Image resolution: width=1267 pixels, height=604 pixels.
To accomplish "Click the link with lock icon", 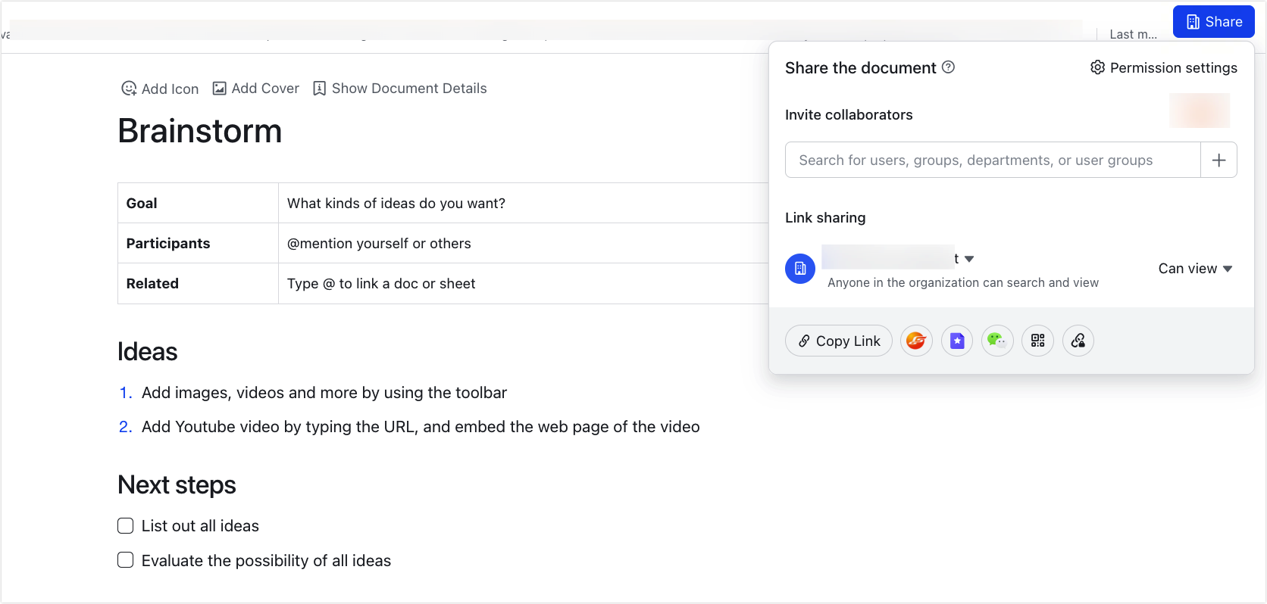I will pos(1078,341).
